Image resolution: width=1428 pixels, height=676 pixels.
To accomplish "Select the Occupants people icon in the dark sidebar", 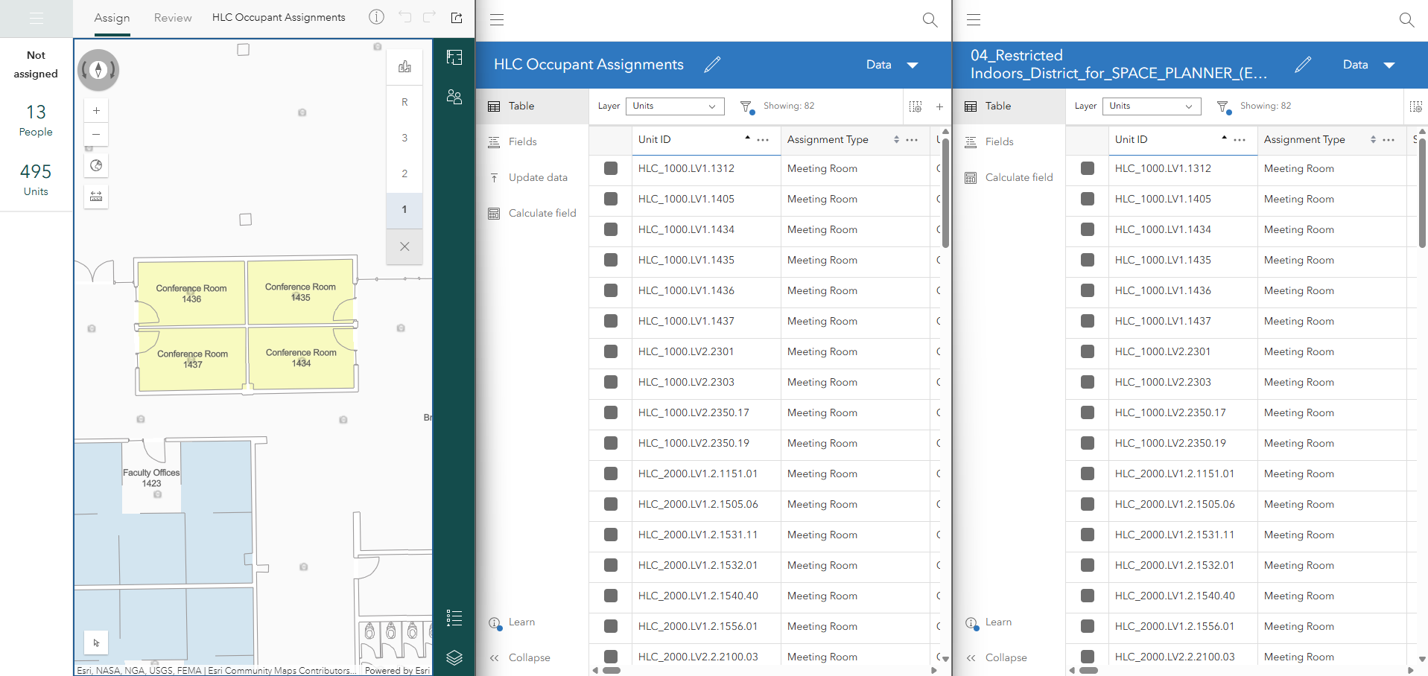I will (x=454, y=97).
